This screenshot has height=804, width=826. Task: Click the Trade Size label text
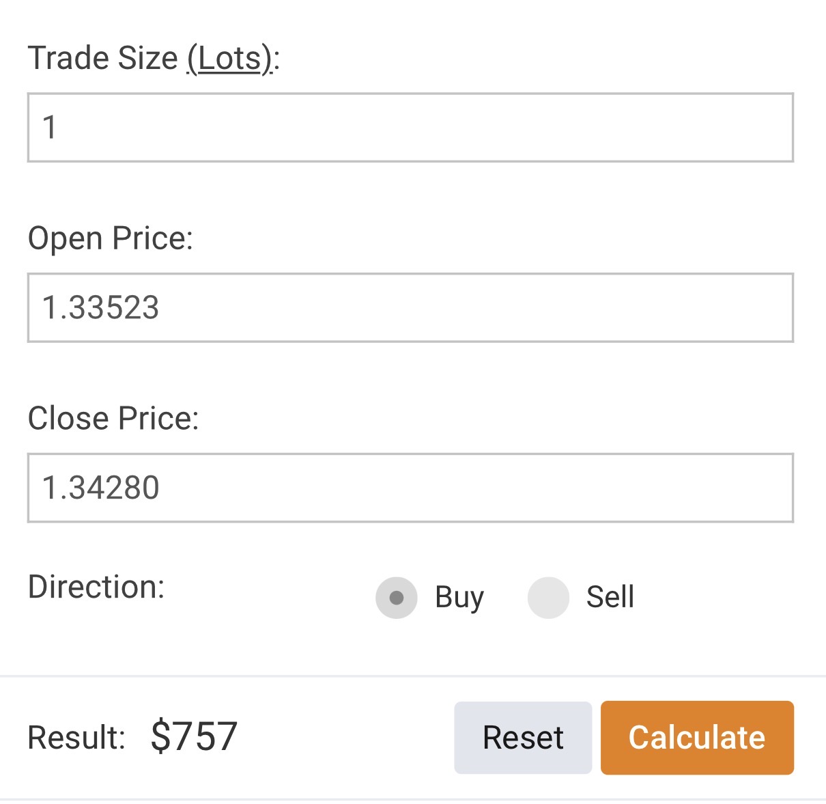[102, 59]
